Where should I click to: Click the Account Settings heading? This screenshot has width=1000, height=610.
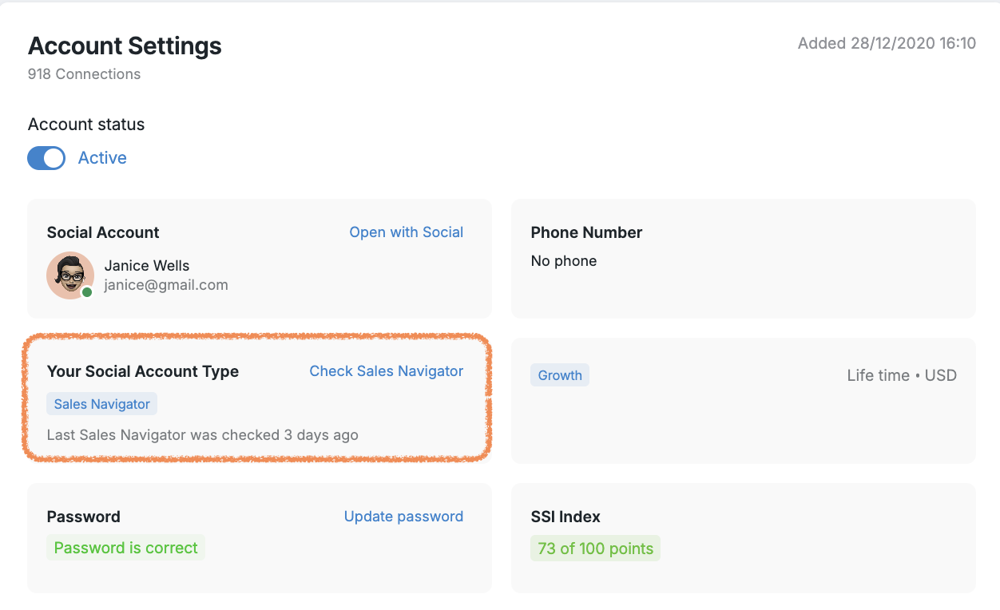pyautogui.click(x=125, y=46)
